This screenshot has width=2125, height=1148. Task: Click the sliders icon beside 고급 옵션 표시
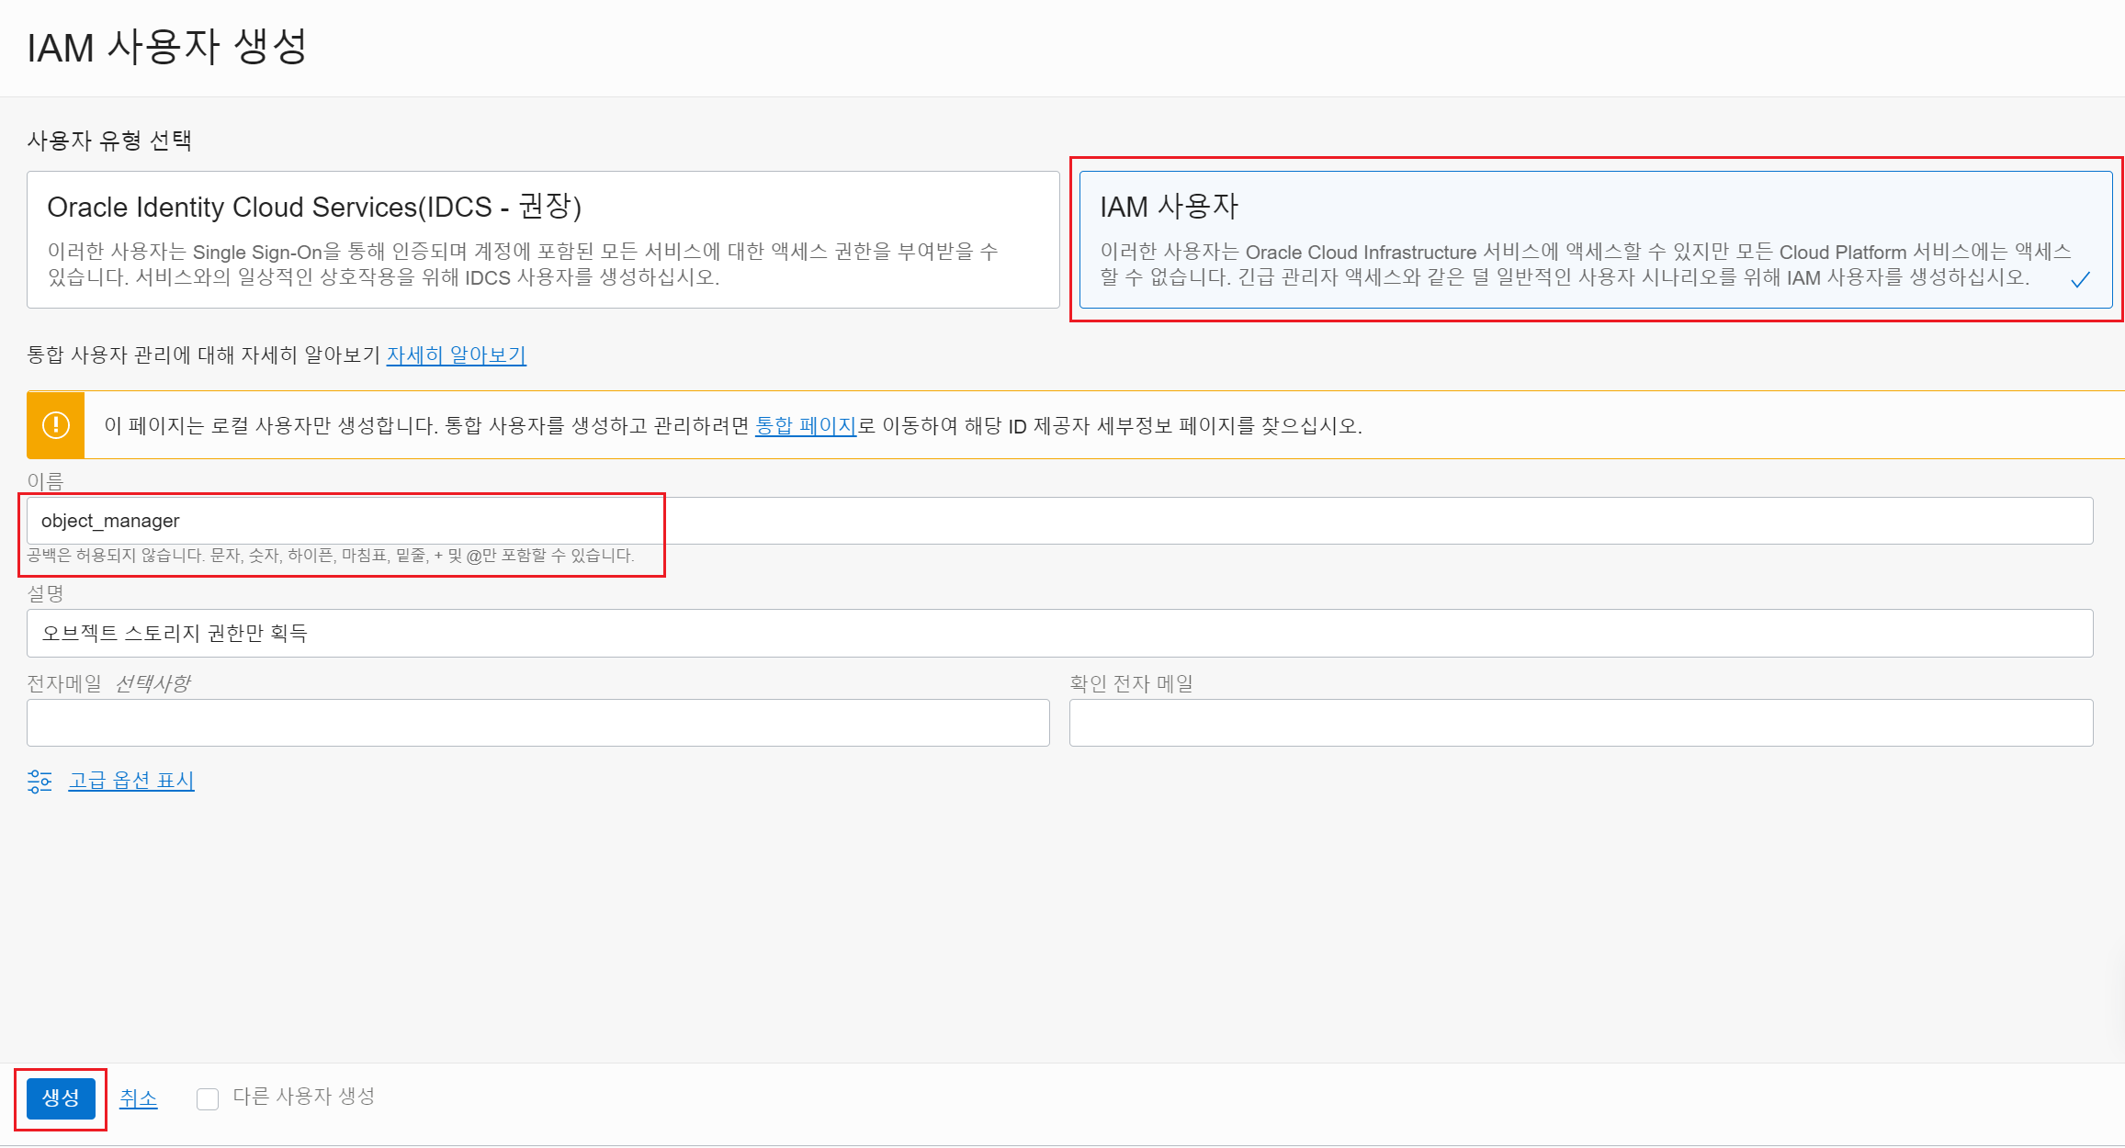(40, 782)
